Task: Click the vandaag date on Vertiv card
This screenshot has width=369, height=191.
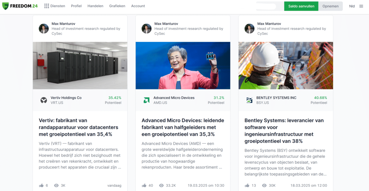Action: (114, 185)
